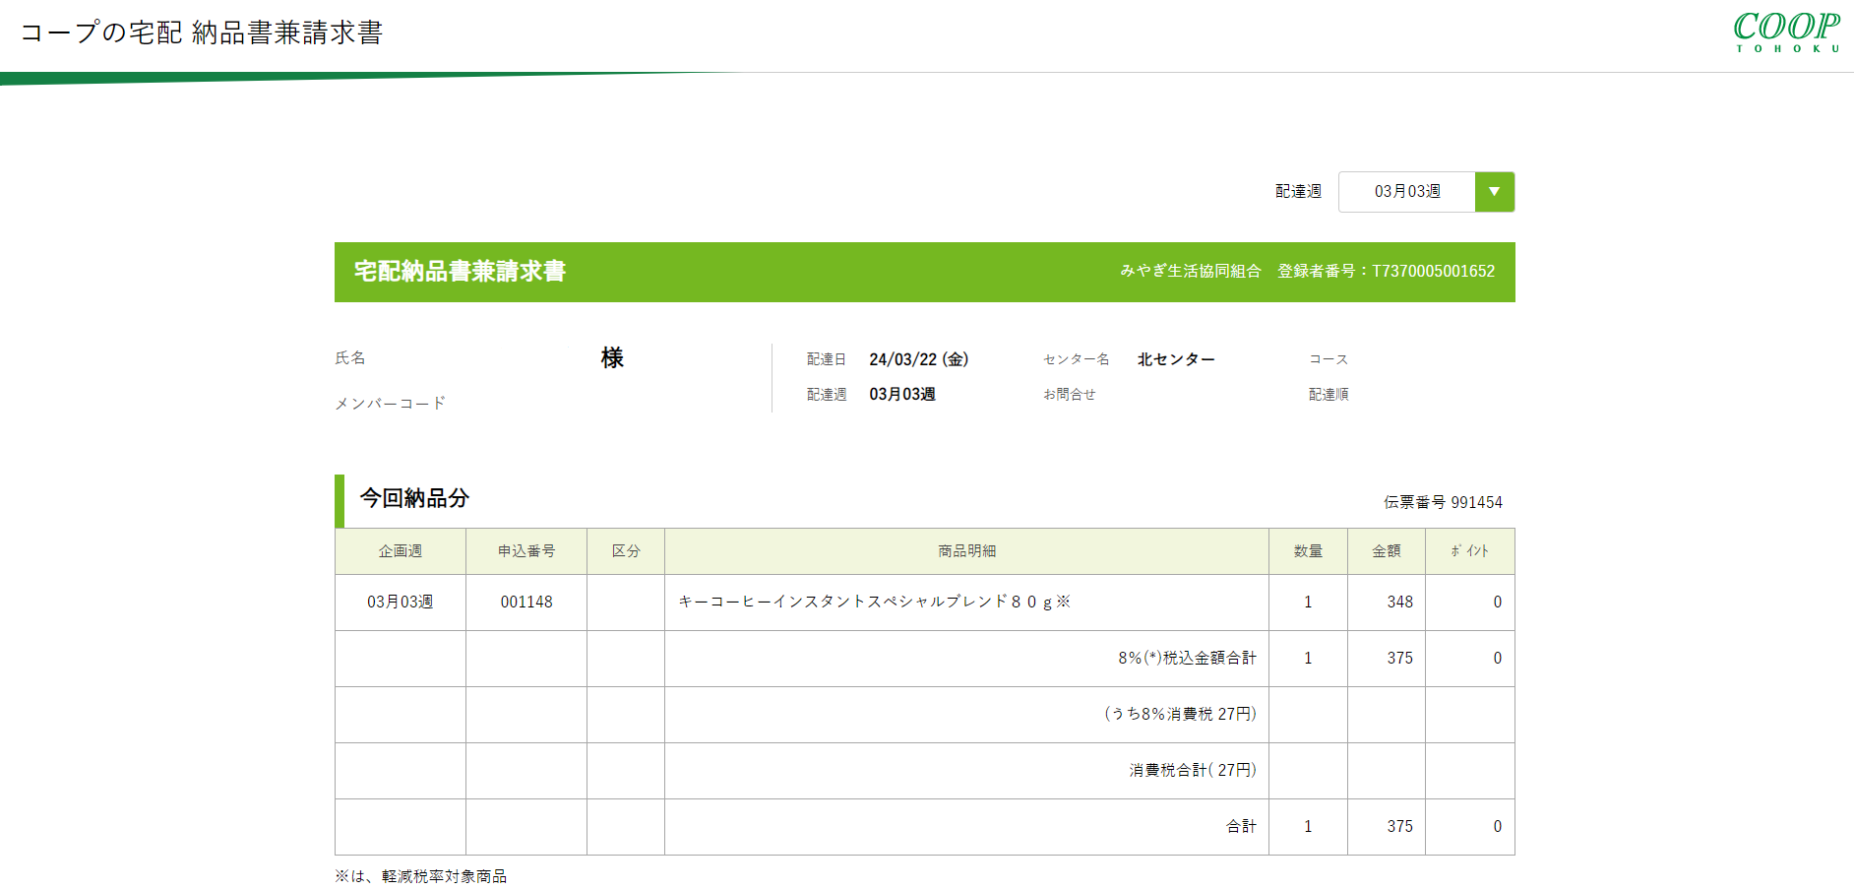Image resolution: width=1854 pixels, height=890 pixels.
Task: Click the delivery date 24/03/22 (金)
Action: pyautogui.click(x=918, y=359)
